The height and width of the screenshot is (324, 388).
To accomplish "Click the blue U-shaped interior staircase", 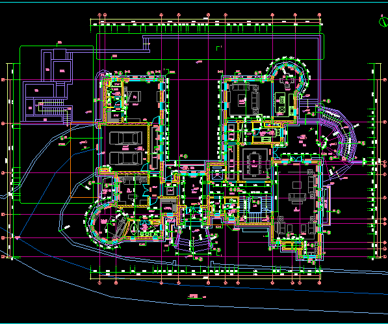I will 255,209.
